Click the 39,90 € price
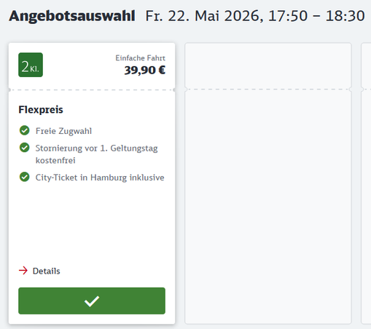371x329 pixels. (x=145, y=71)
